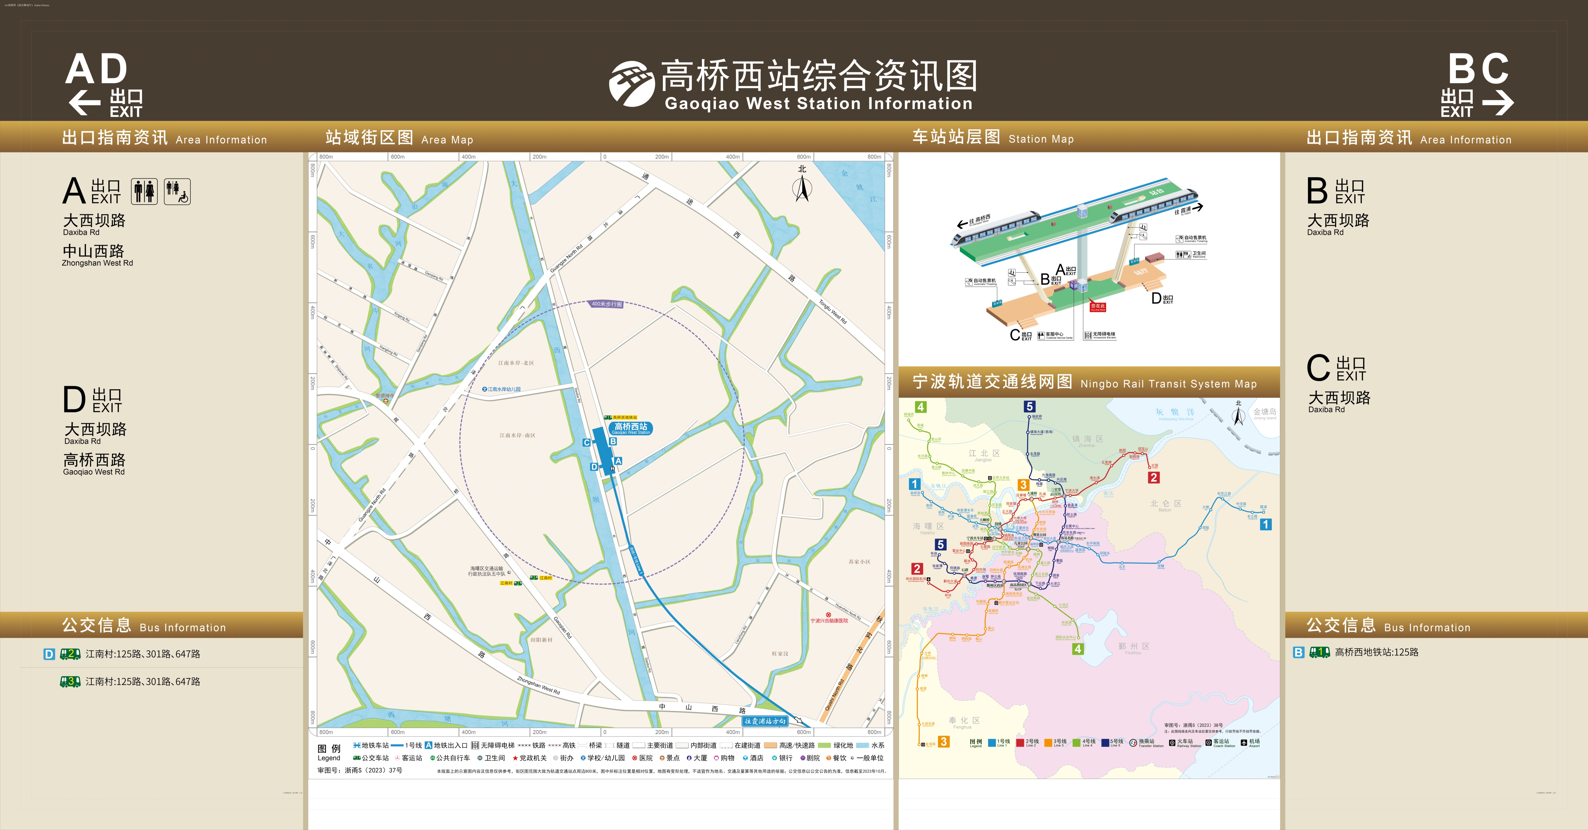Click exit marker C on the area map

point(587,442)
